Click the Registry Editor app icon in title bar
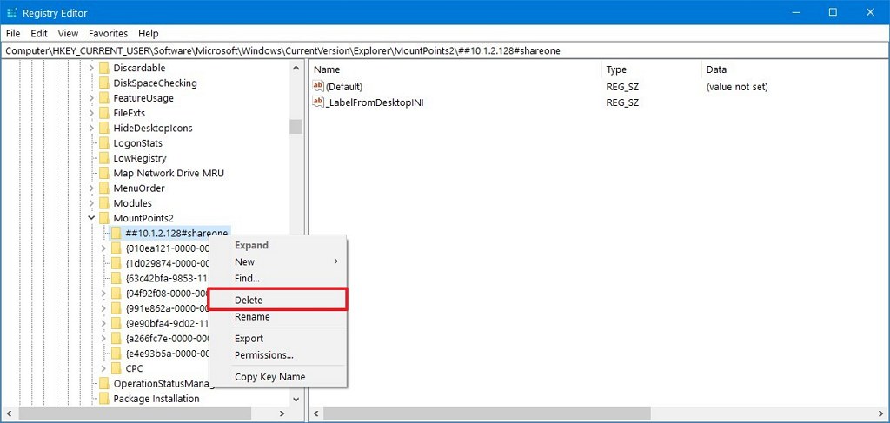The width and height of the screenshot is (890, 423). click(x=11, y=12)
